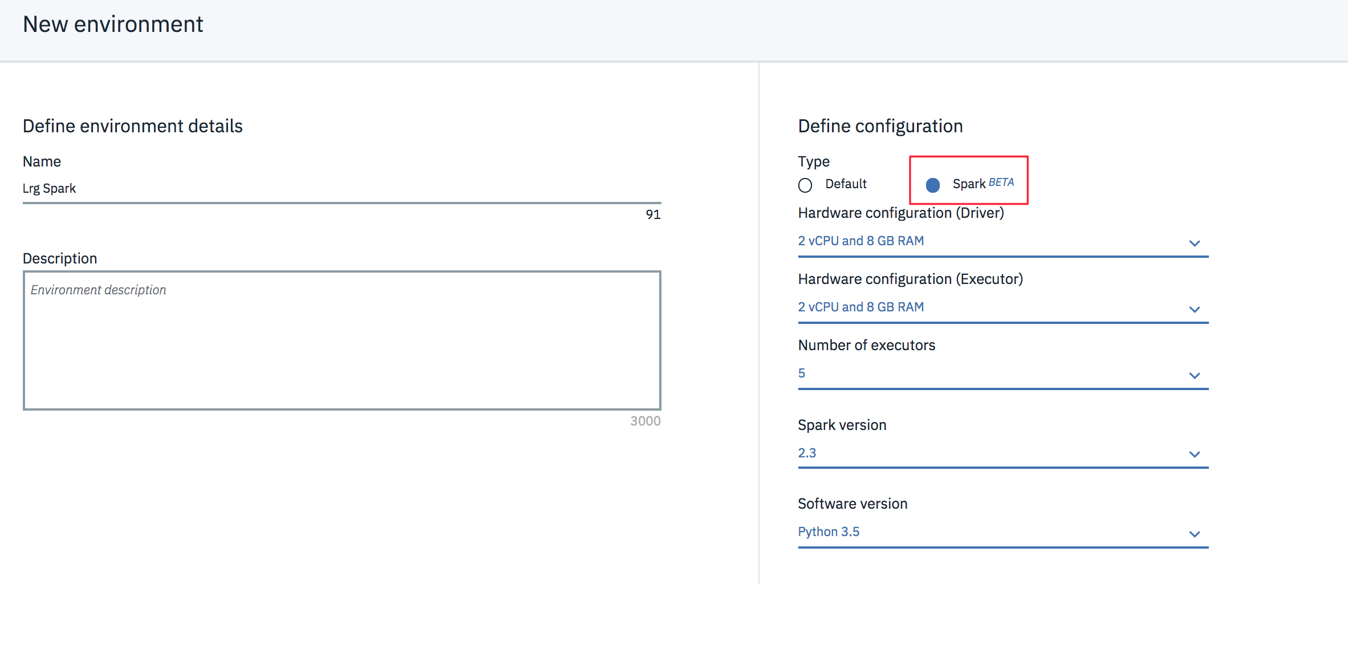Screen dimensions: 1348x657
Task: Click the Name input showing Lrg Spark
Action: 342,188
